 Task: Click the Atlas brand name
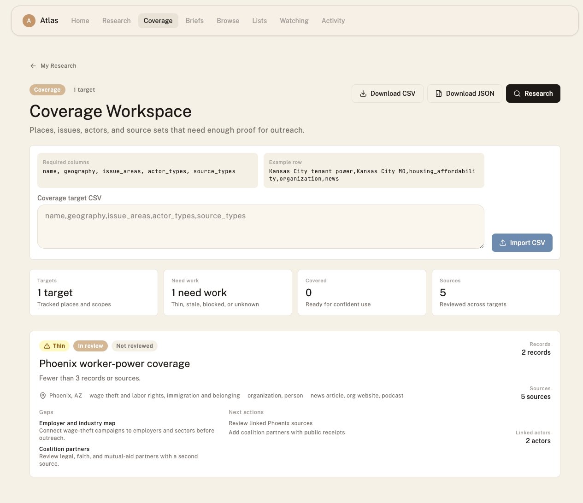coord(49,21)
